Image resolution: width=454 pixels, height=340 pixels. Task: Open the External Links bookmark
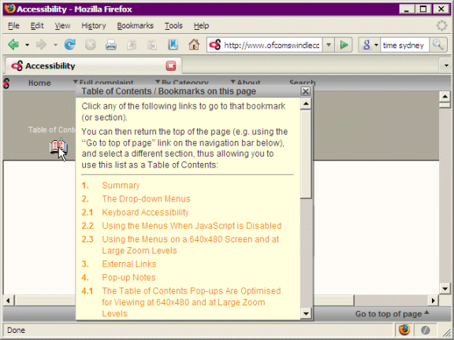click(128, 264)
